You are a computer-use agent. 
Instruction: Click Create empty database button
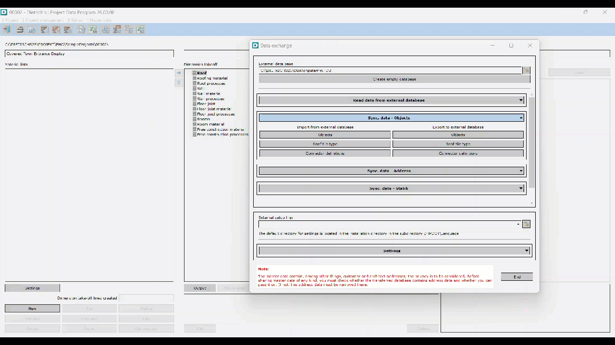pos(394,79)
